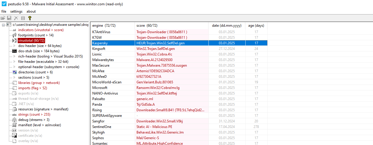Image resolution: width=373 pixels, height=145 pixels.
Task: Open the settings menu
Action: tap(16, 11)
